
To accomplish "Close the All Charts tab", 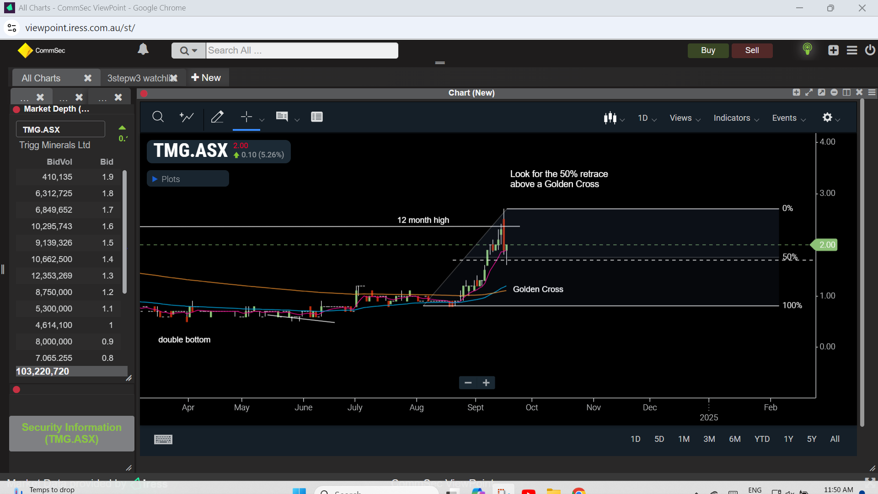I will [88, 78].
